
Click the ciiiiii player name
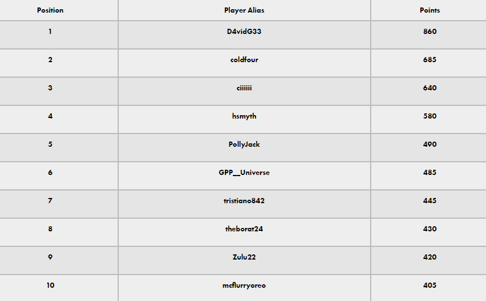[244, 88]
